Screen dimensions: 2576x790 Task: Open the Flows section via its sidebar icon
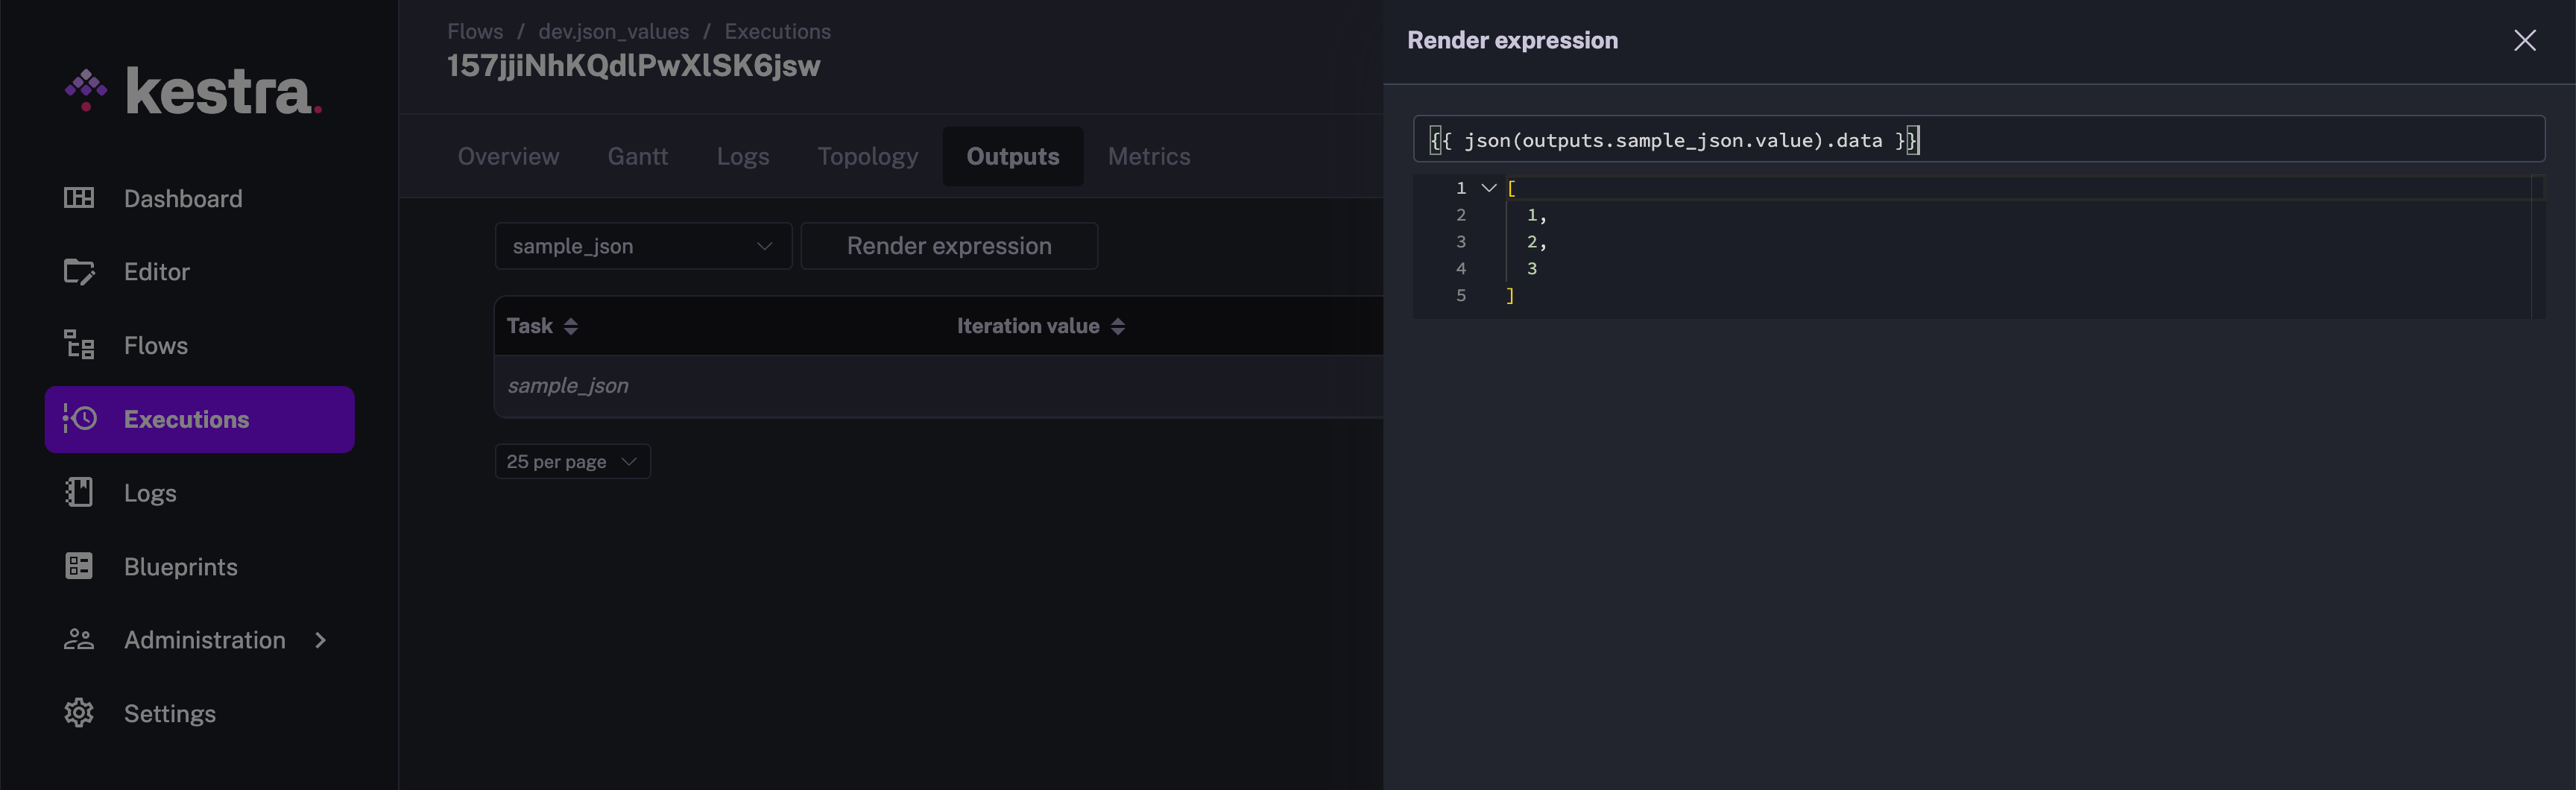(80, 345)
